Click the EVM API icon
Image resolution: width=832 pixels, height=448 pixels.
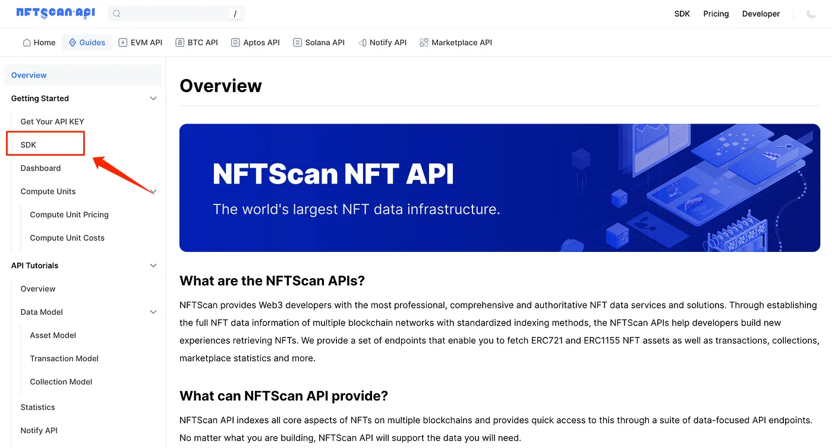pos(123,43)
